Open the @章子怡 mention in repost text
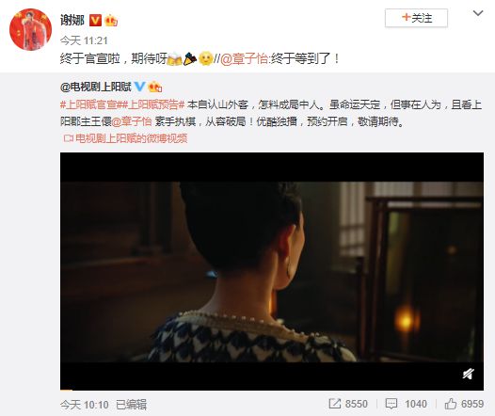The height and width of the screenshot is (416, 495). 244,58
